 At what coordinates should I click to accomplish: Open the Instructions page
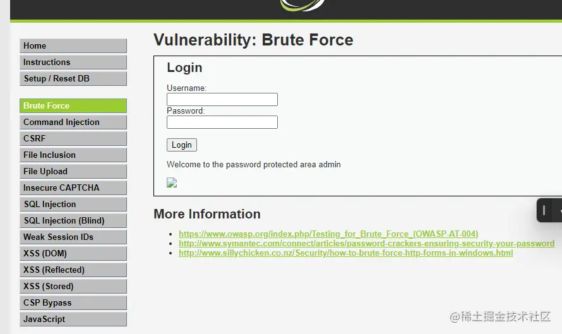point(73,63)
